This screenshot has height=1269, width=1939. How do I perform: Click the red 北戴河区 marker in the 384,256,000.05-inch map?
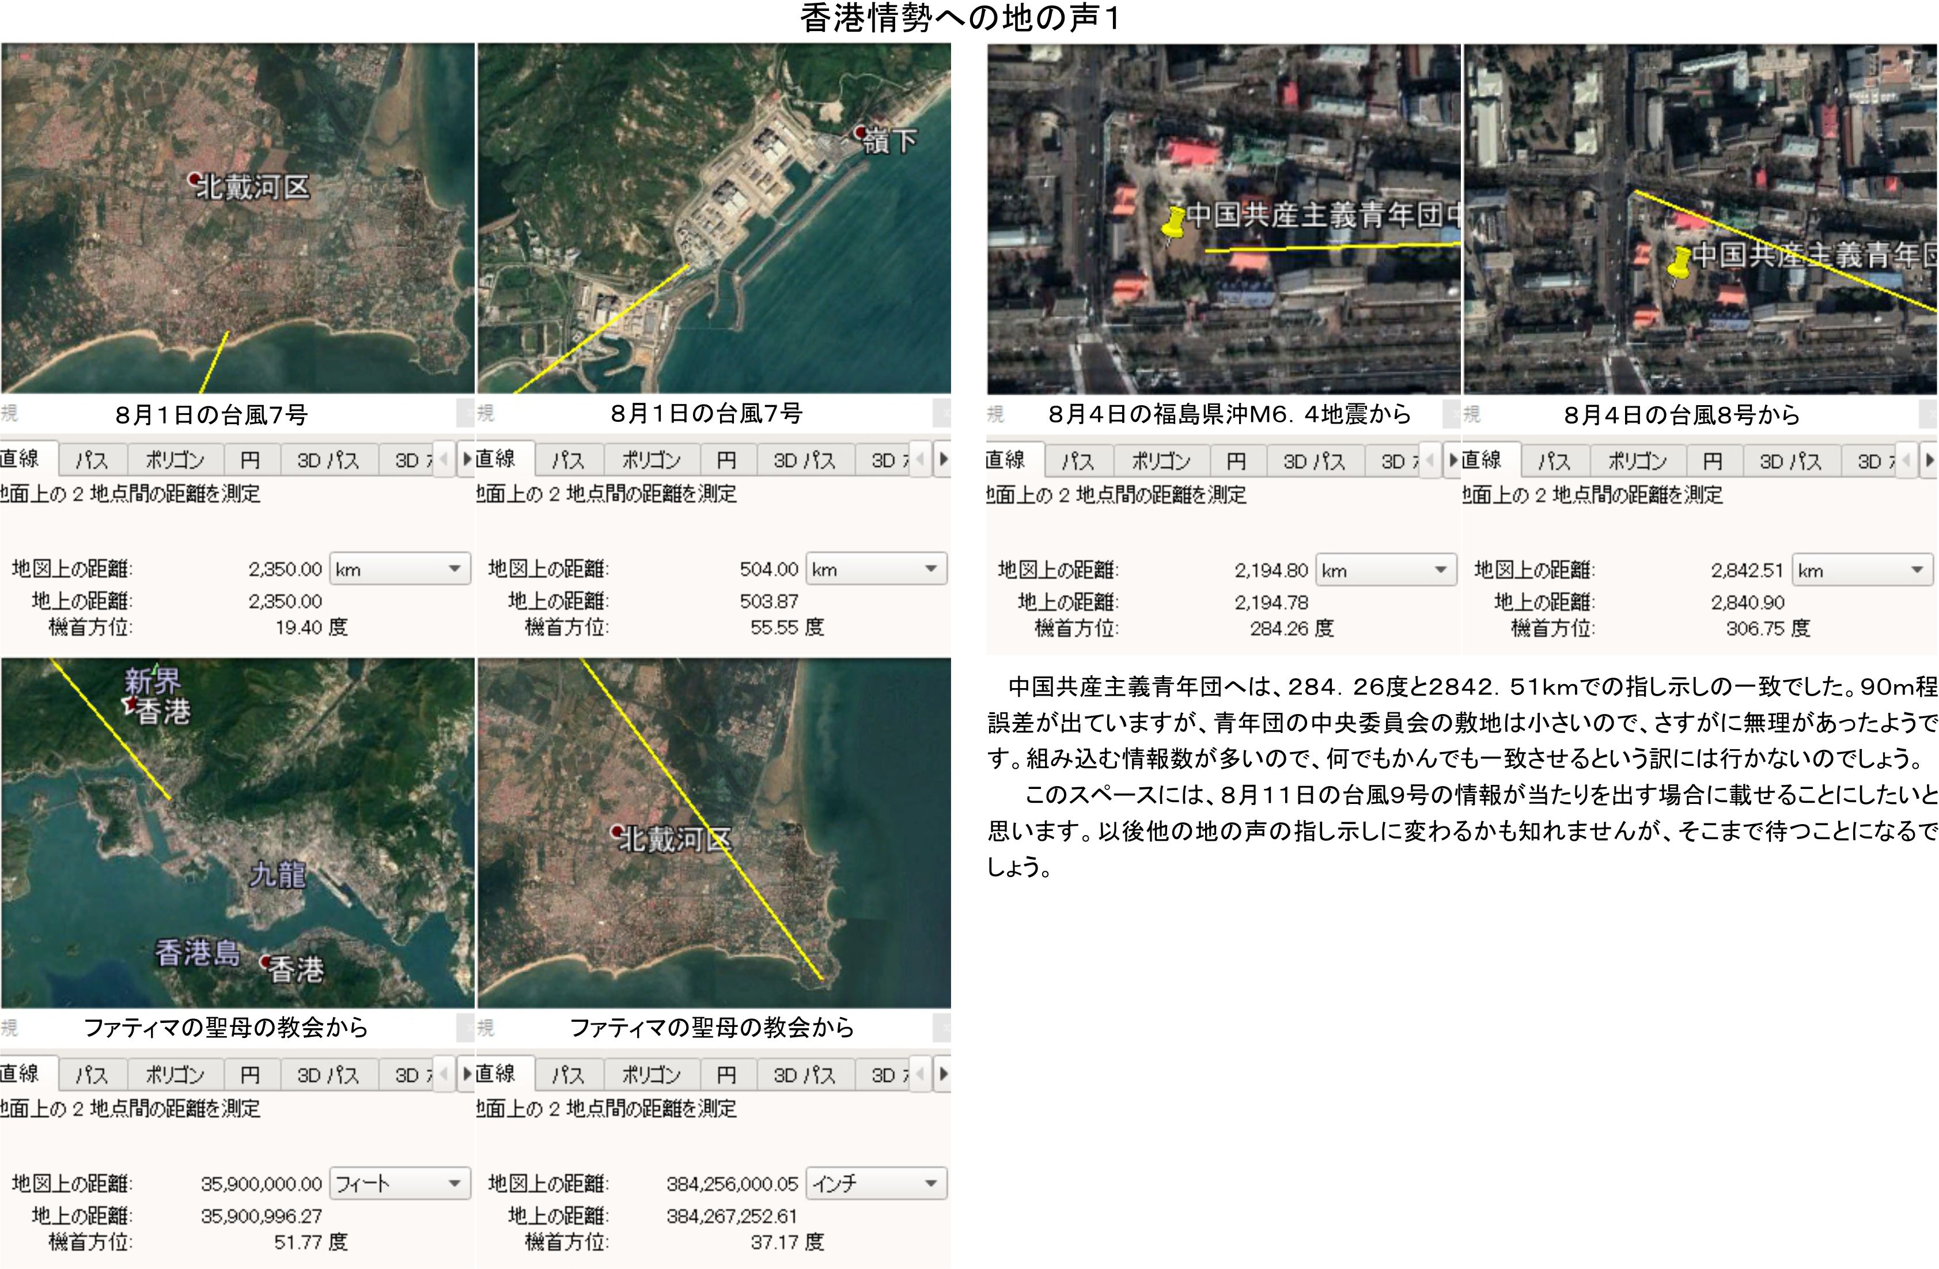click(x=618, y=832)
